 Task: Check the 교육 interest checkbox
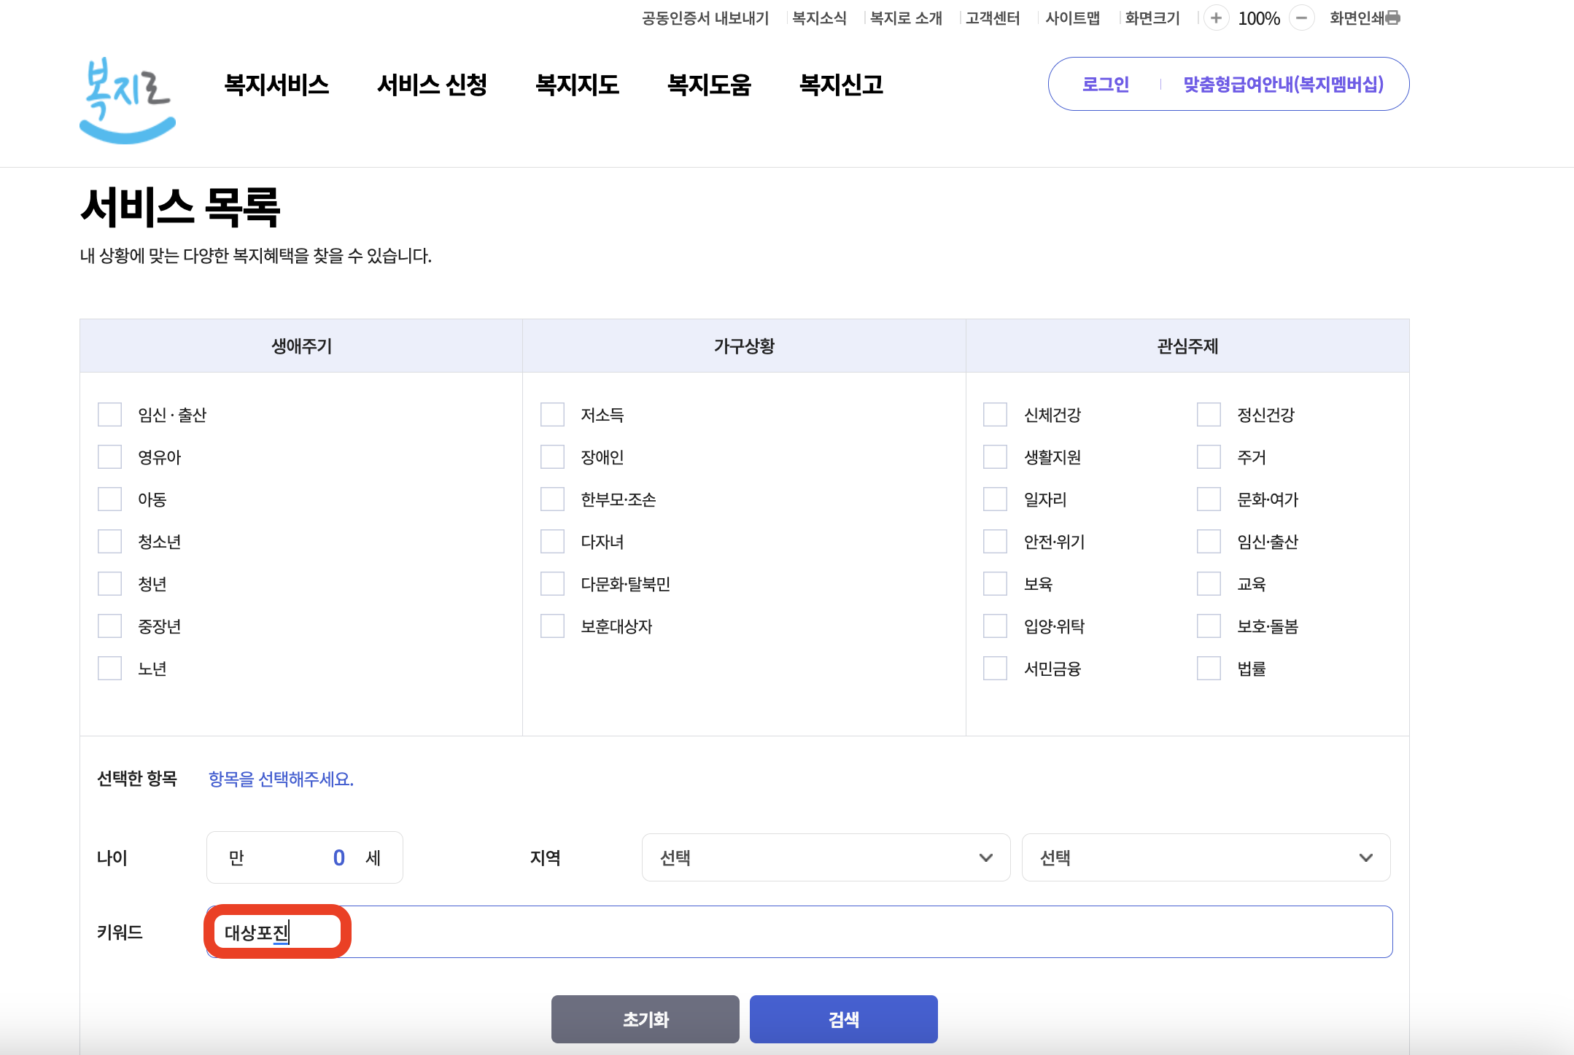pyautogui.click(x=1207, y=583)
